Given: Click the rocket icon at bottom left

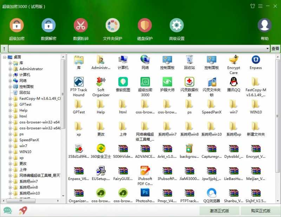Looking at the screenshot, I should click(x=22, y=210).
